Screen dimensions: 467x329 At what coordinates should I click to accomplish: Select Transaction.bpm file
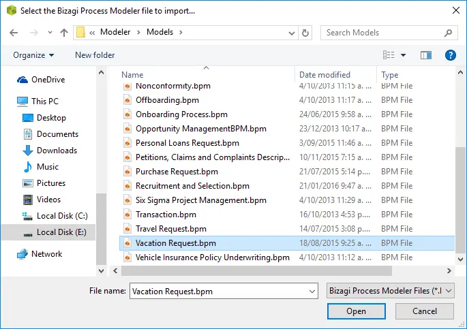pos(166,215)
